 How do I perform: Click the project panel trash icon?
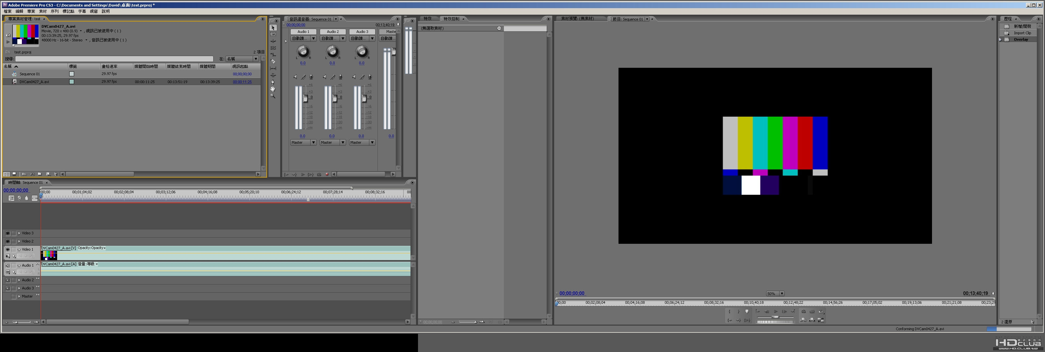(56, 174)
